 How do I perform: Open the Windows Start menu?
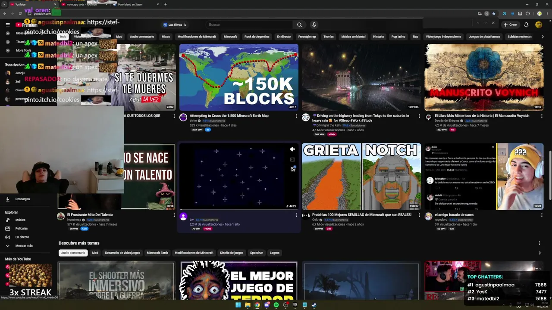[x=238, y=305]
